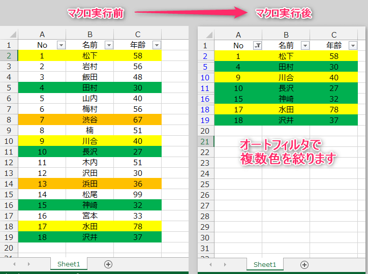Open the 名前 filter dropdown in right sheet
The height and width of the screenshot is (274, 368).
[305, 45]
